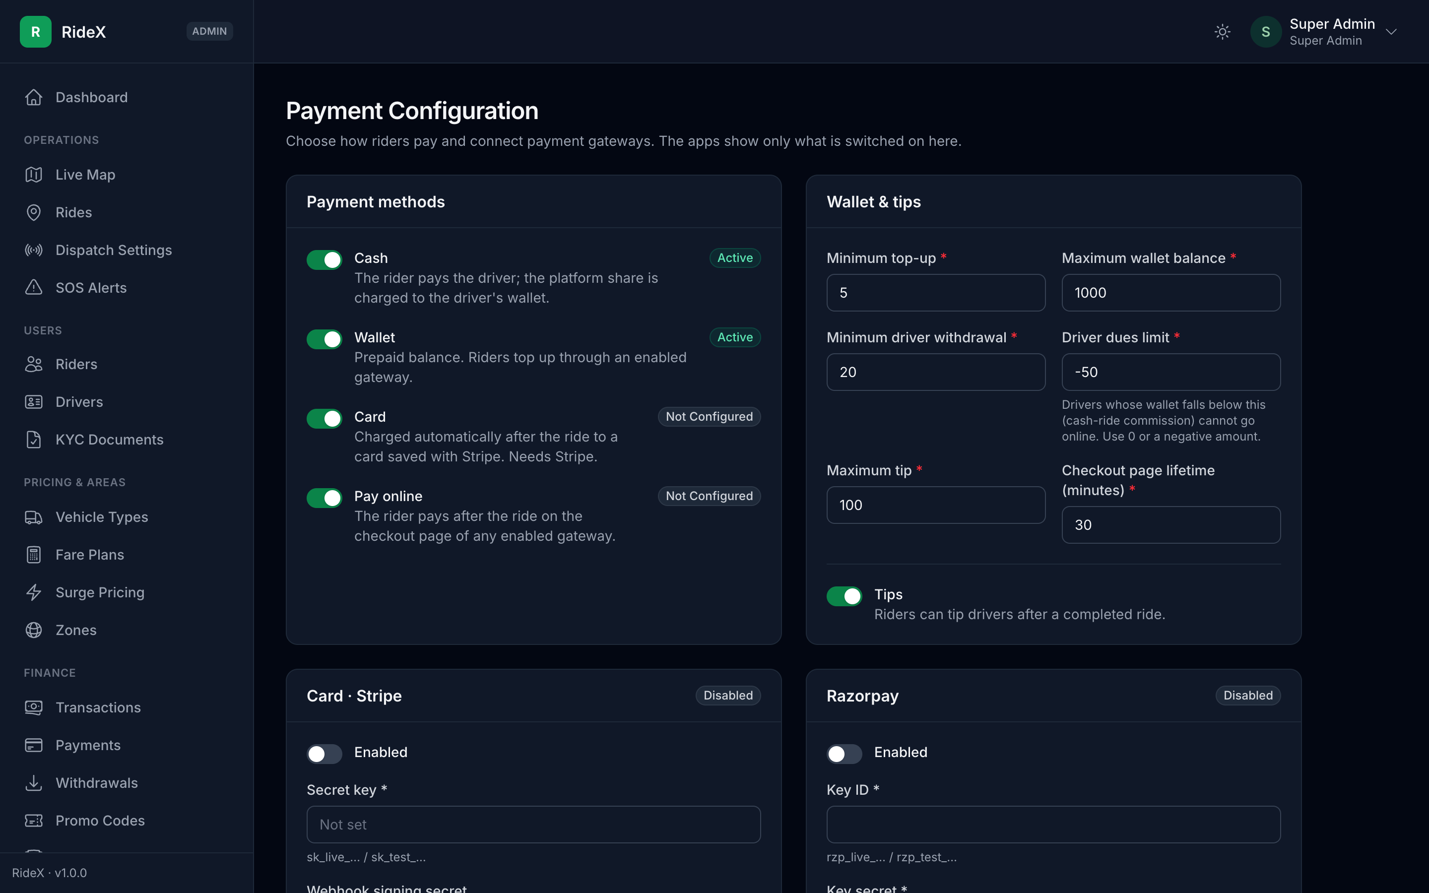Click the Promo Codes ticket icon
This screenshot has height=893, width=1429.
pyautogui.click(x=34, y=821)
